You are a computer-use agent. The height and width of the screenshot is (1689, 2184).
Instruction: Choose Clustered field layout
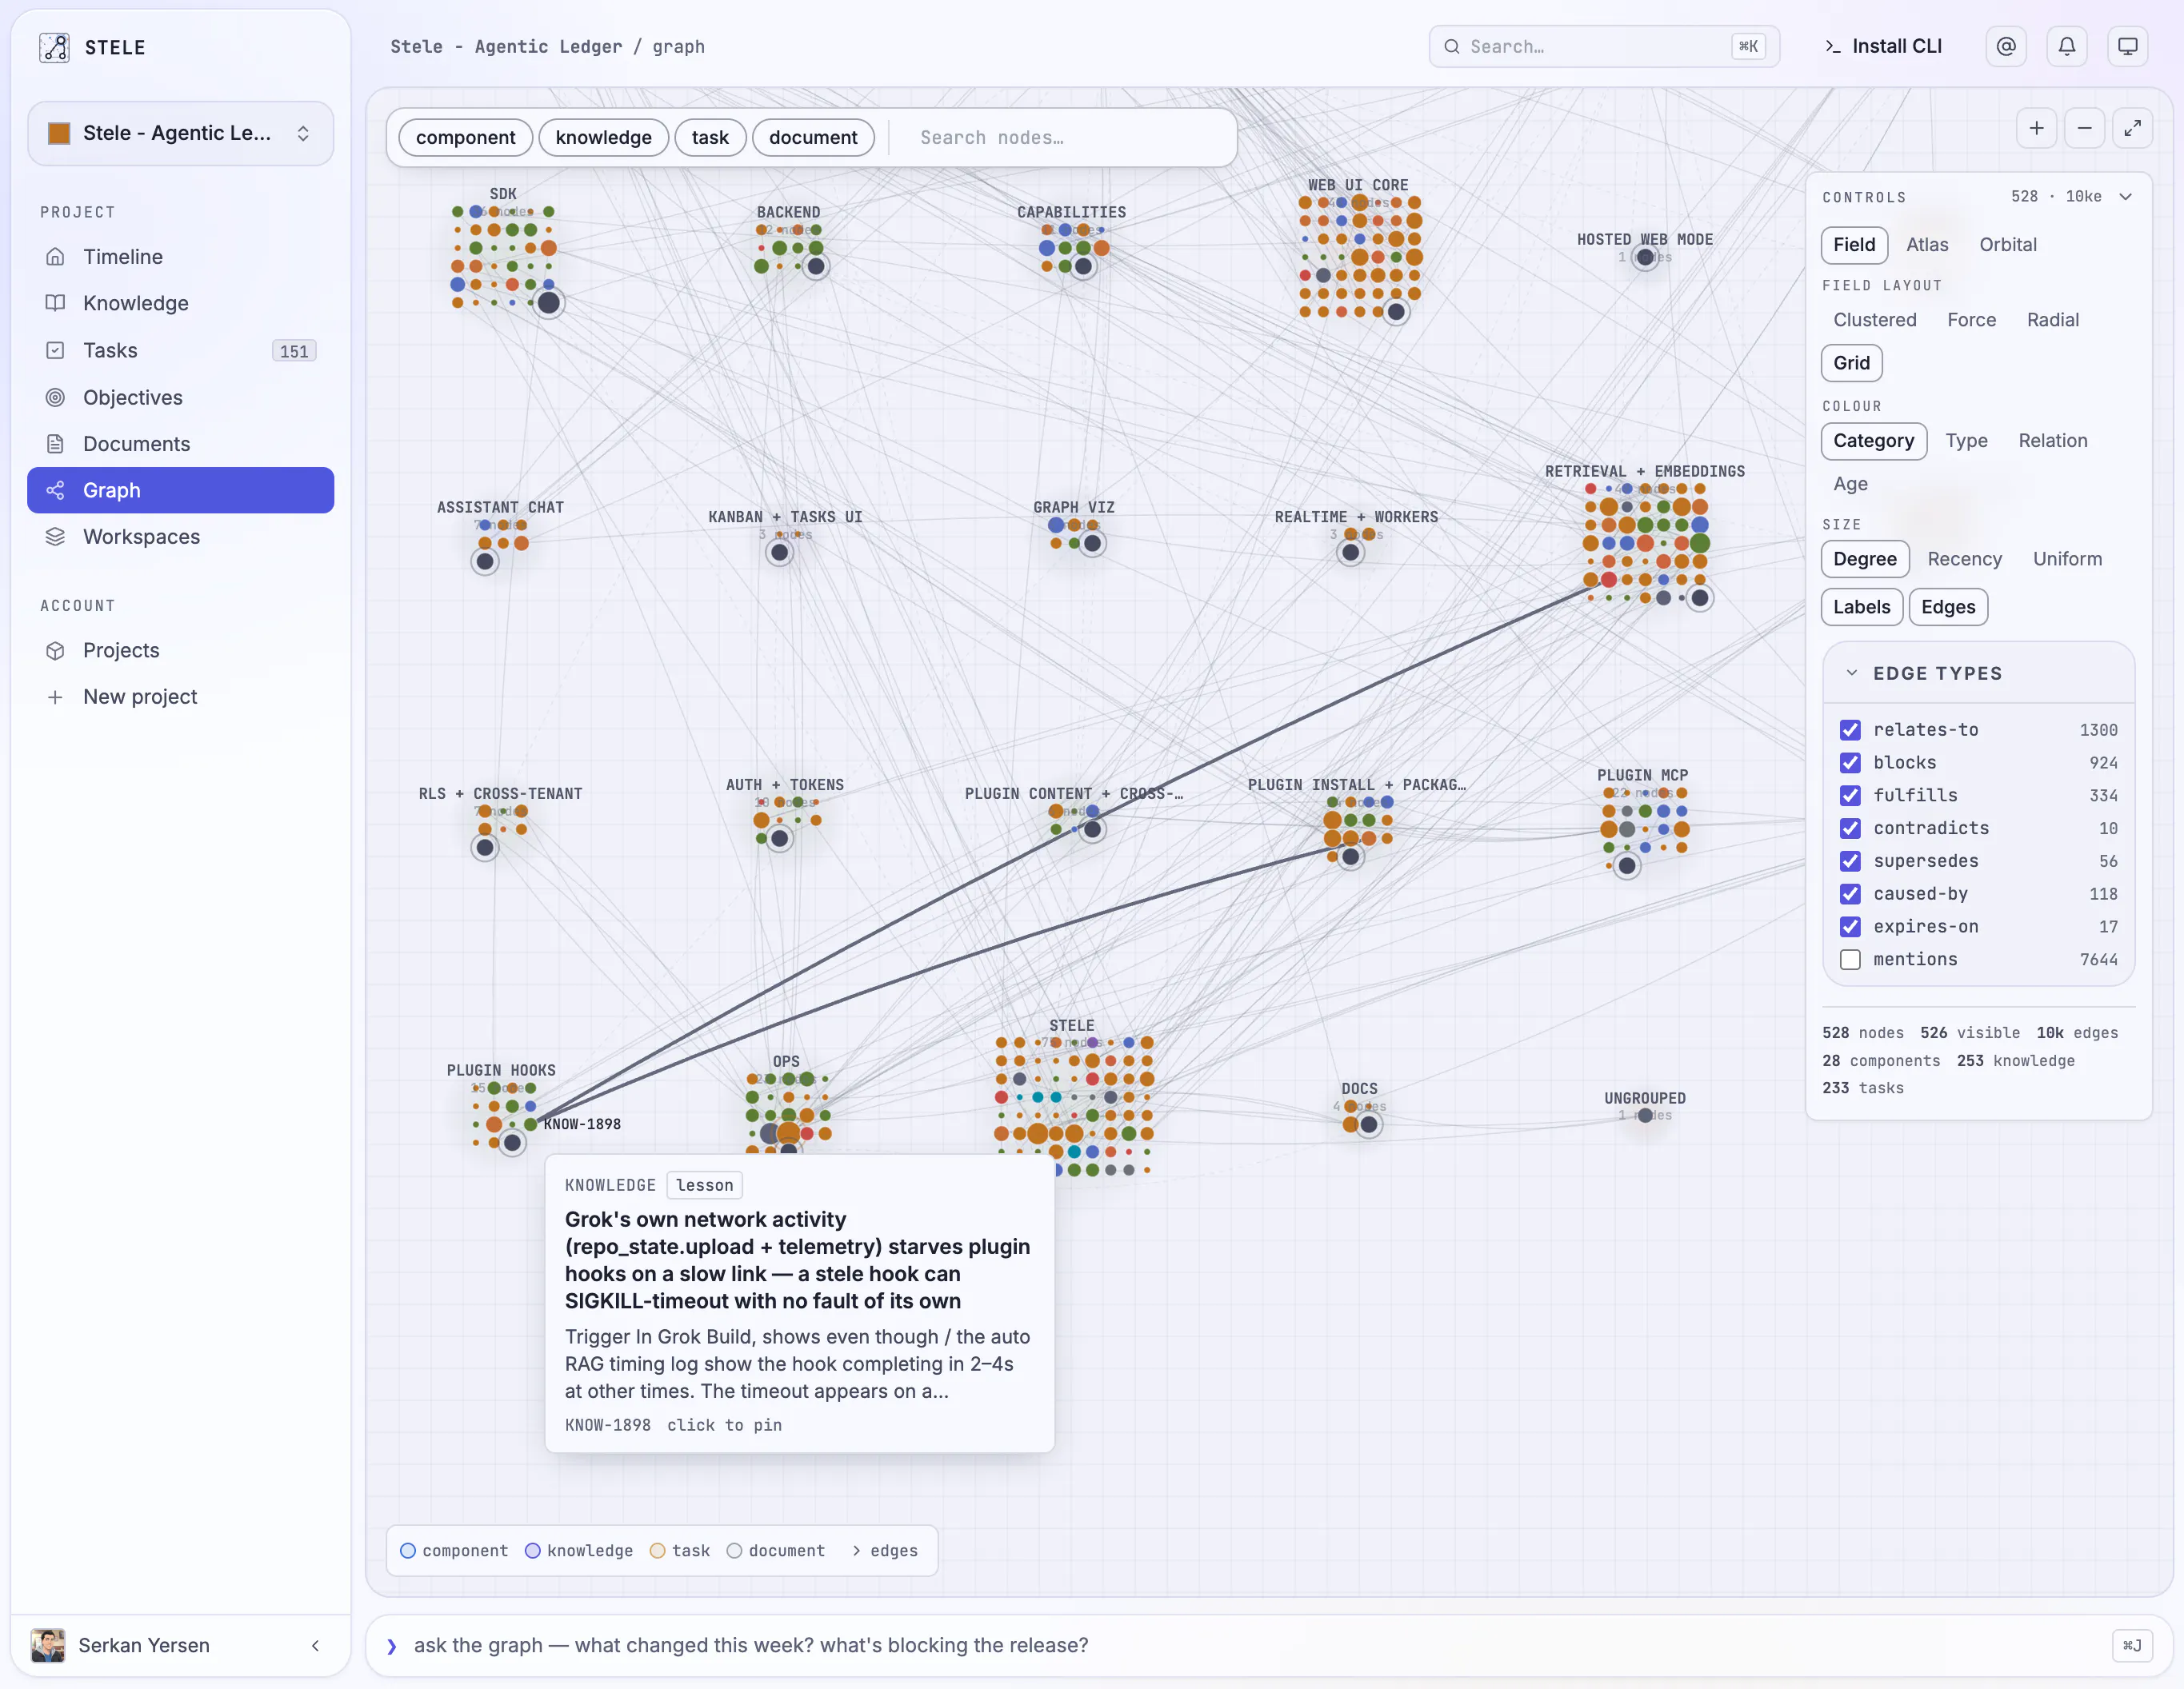pos(1874,320)
